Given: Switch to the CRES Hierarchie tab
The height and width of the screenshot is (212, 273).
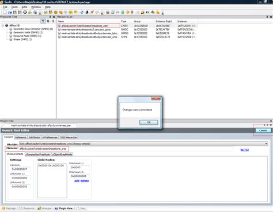Looking at the screenshot, I should pos(68,137).
